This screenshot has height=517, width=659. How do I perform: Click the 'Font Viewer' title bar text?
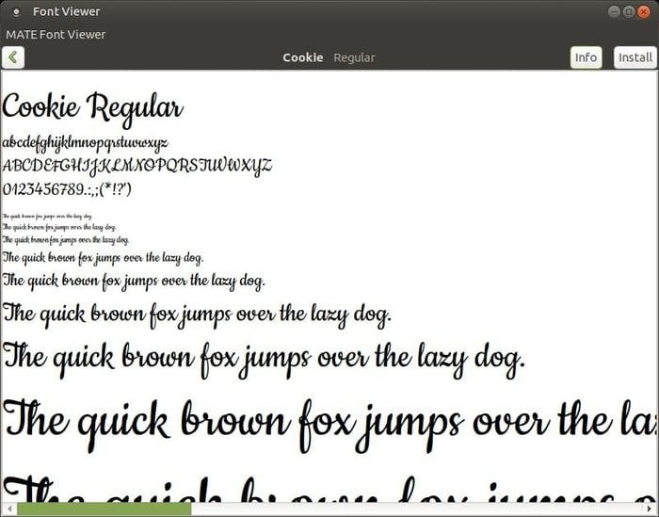click(67, 11)
